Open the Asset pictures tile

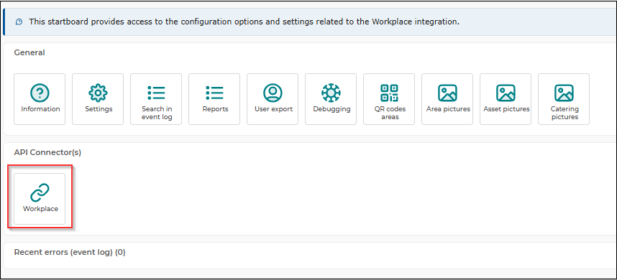pos(506,99)
